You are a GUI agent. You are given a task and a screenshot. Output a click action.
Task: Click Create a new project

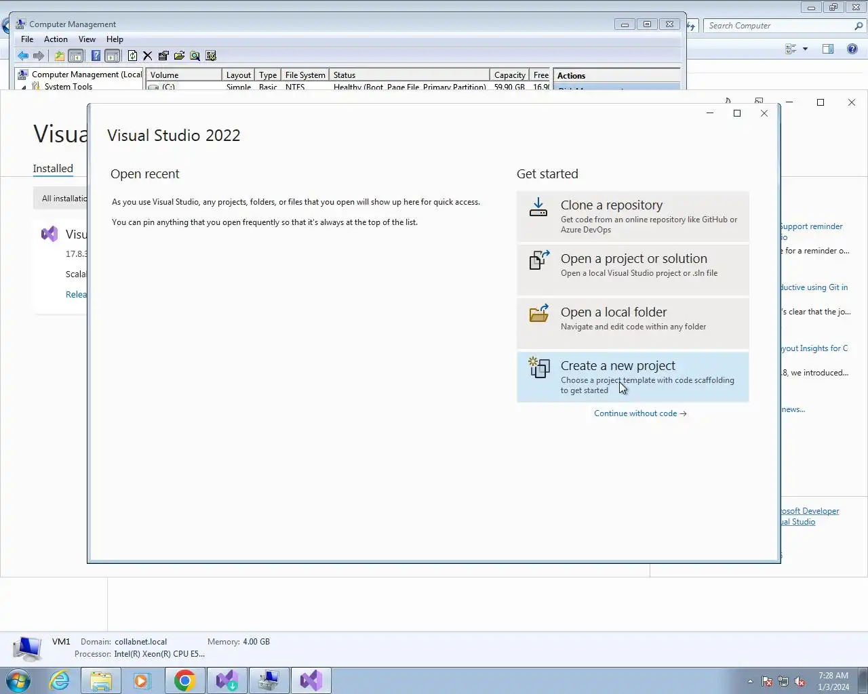(x=633, y=377)
